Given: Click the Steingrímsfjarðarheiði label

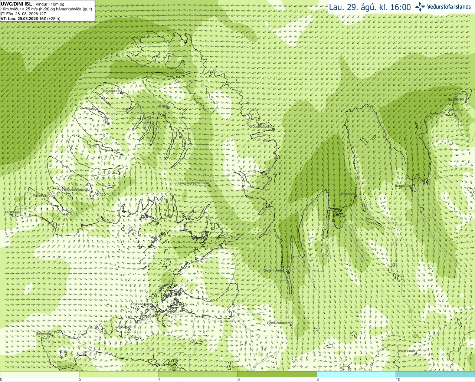Looking at the screenshot, I should click(192, 183).
